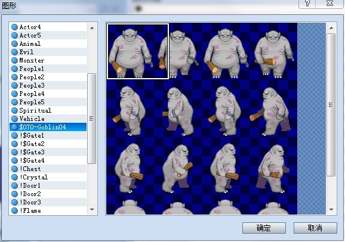Viewport: 345px width, 242px height.
Task: Click list scrollbar up arrow
Action: click(92, 28)
